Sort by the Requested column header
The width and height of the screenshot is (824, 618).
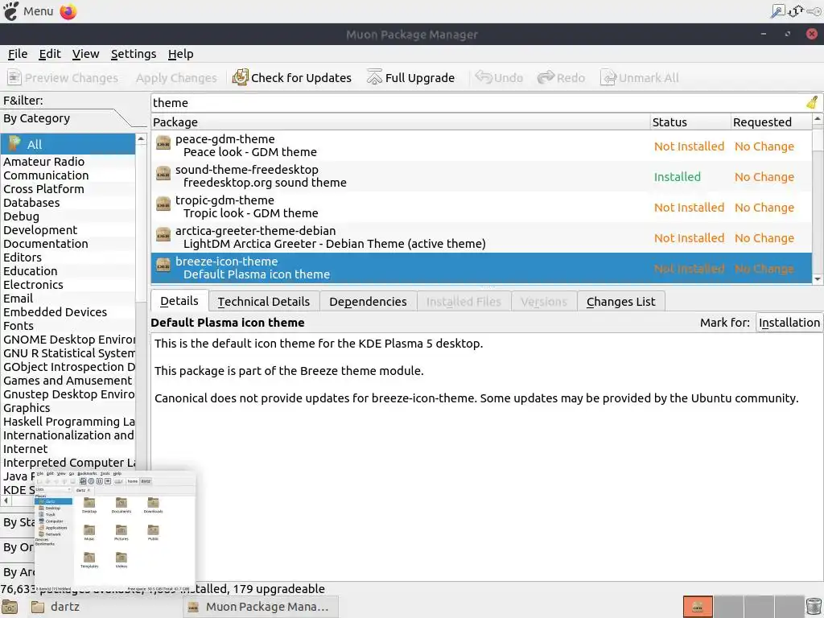(771, 122)
